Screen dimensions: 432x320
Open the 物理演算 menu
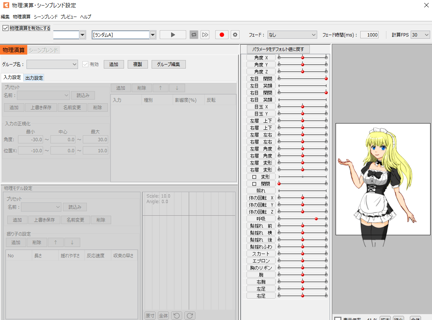point(21,17)
